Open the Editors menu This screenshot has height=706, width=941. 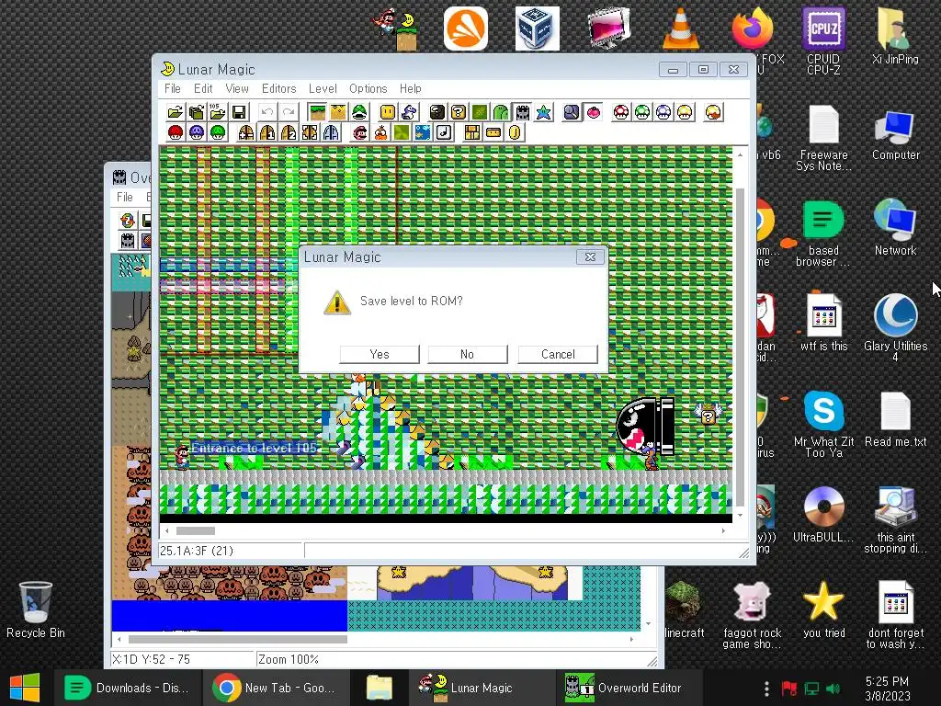pyautogui.click(x=279, y=88)
